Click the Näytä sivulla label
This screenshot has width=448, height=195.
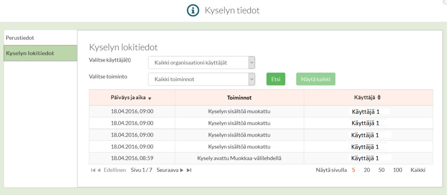coord(332,170)
